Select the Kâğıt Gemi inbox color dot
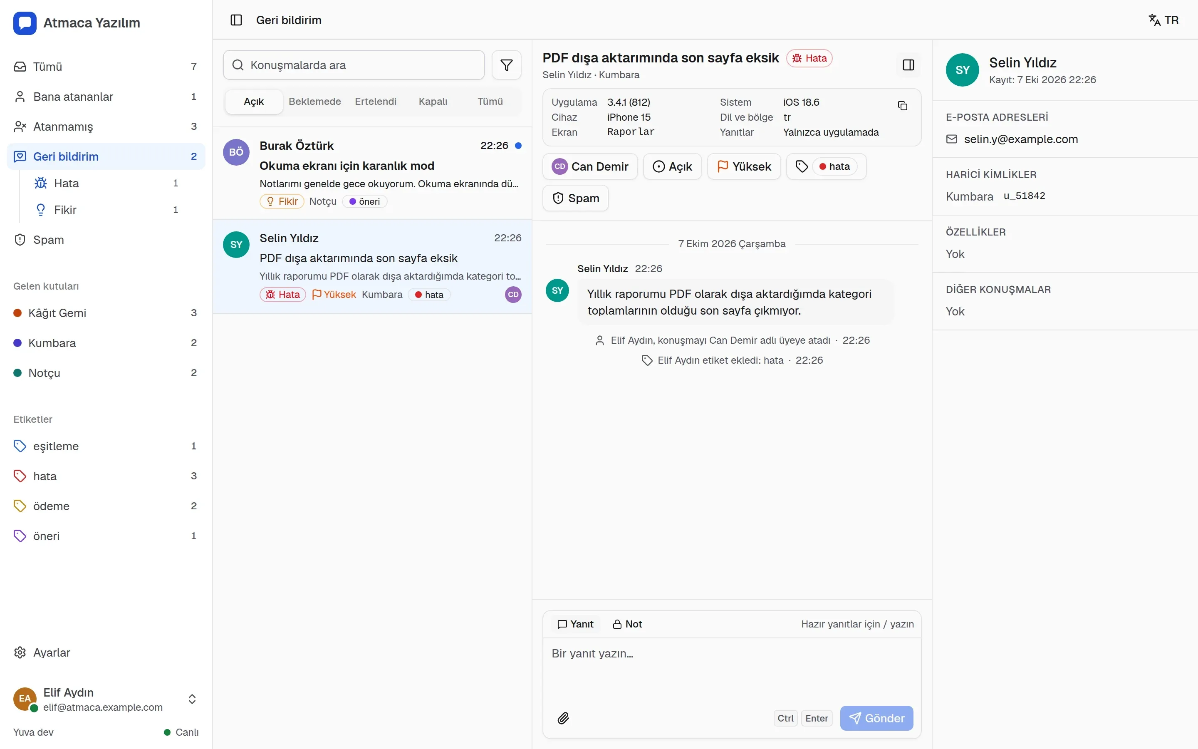The height and width of the screenshot is (749, 1198). coord(17,312)
